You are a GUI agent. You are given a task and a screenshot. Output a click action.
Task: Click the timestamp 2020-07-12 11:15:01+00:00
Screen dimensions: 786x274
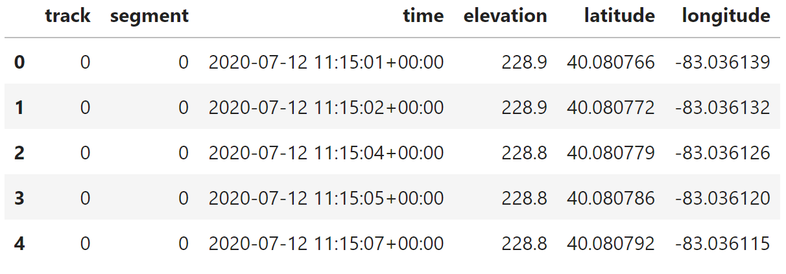pyautogui.click(x=326, y=62)
